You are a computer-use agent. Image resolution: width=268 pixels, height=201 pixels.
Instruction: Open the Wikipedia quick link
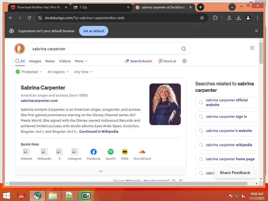44,154
